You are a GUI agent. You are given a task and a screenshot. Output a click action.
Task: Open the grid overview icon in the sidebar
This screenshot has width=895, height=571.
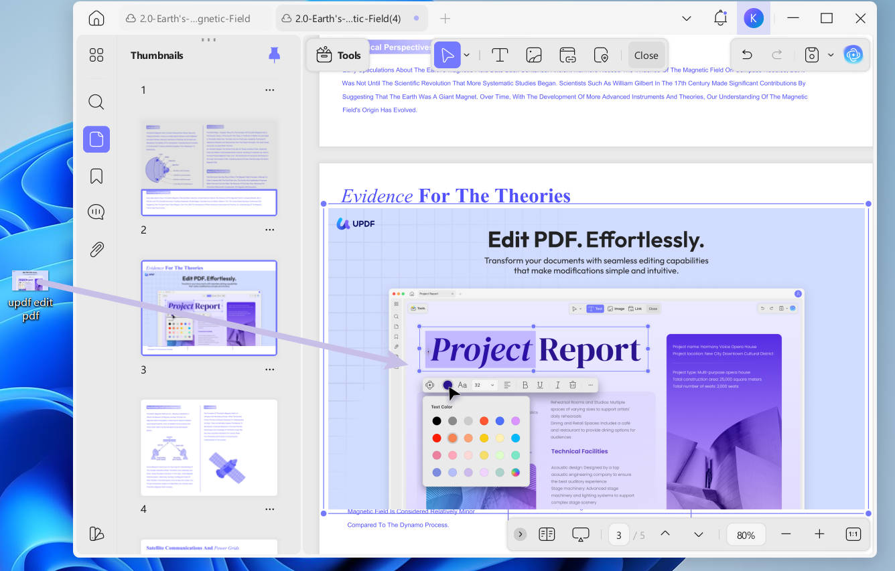[96, 55]
